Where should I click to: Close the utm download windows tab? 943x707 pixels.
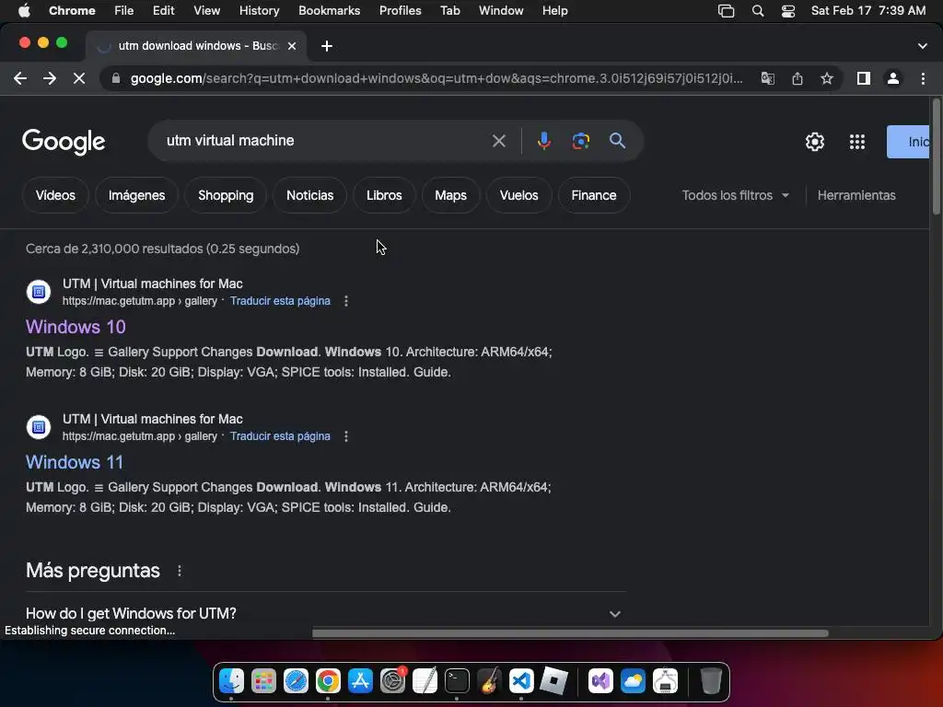[x=292, y=46]
